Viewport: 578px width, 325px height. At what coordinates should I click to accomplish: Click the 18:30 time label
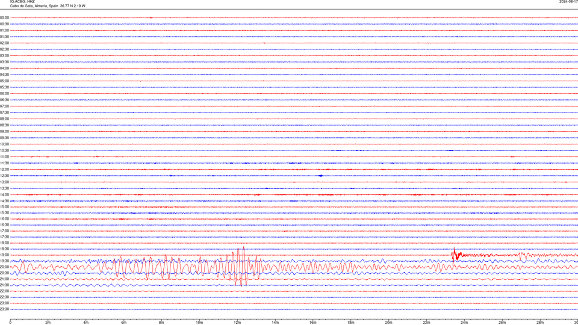click(4, 249)
